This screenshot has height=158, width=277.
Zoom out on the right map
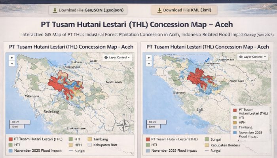[149, 64]
